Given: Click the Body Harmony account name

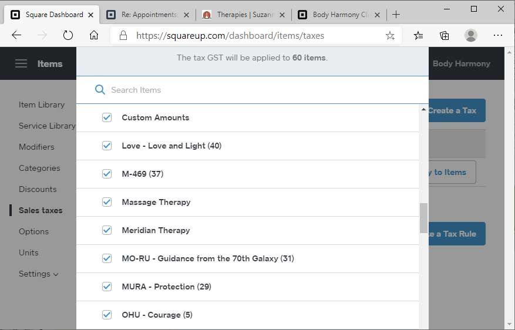Looking at the screenshot, I should pyautogui.click(x=461, y=63).
